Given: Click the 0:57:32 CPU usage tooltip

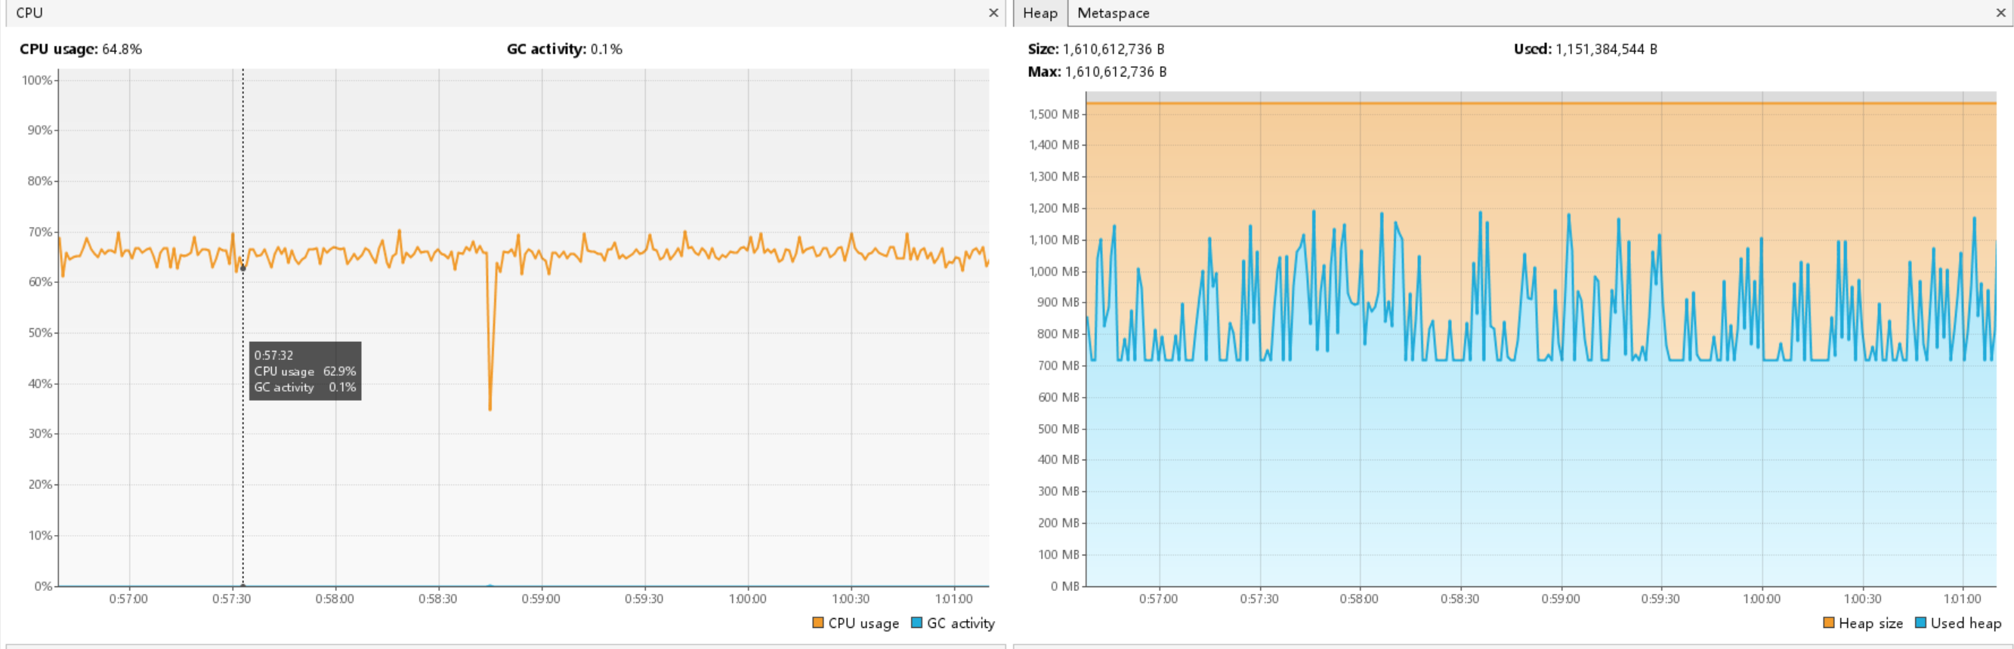Looking at the screenshot, I should click(305, 371).
